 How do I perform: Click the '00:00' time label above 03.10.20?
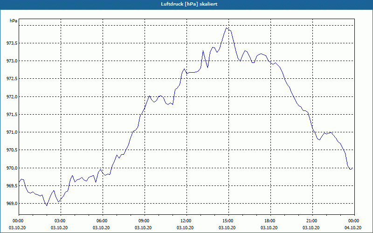19,221
